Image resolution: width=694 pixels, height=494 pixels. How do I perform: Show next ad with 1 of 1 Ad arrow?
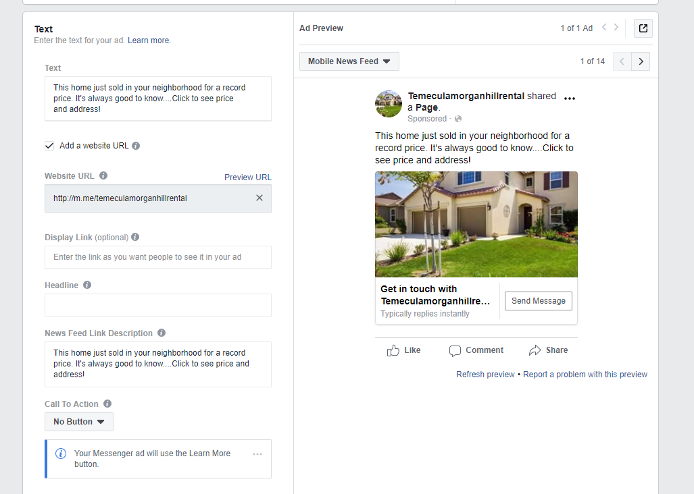pyautogui.click(x=616, y=28)
